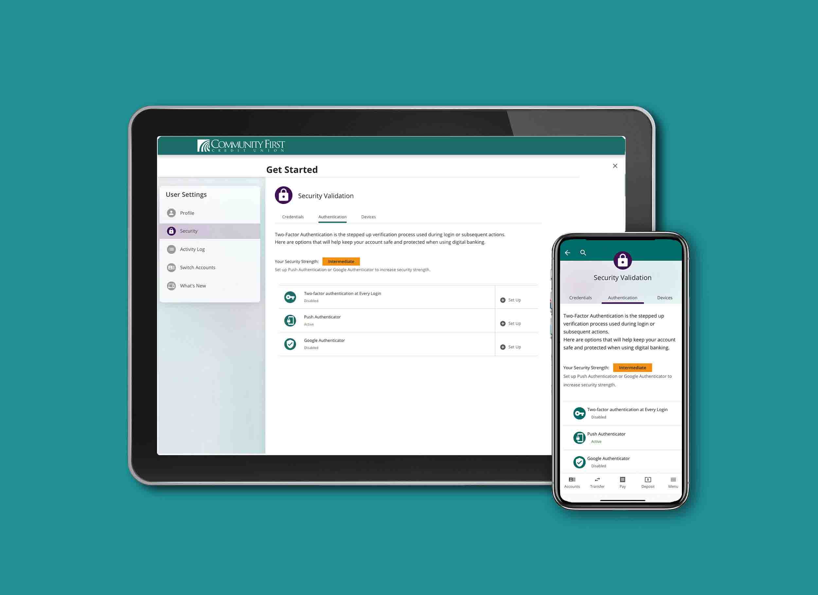Open User Settings Profile section
The height and width of the screenshot is (595, 818).
pyautogui.click(x=188, y=213)
